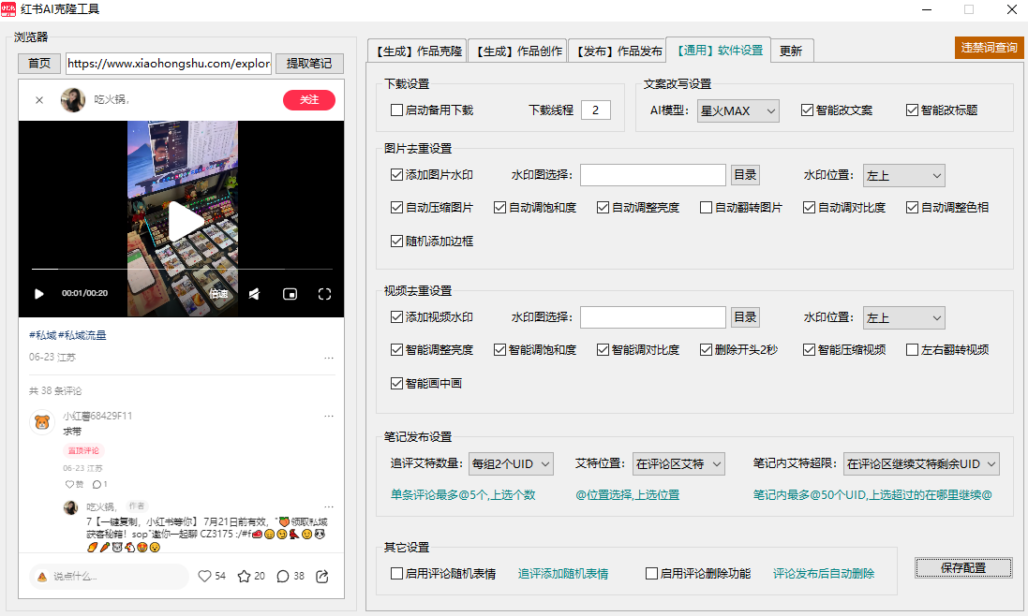Open the 更新 tab

791,51
